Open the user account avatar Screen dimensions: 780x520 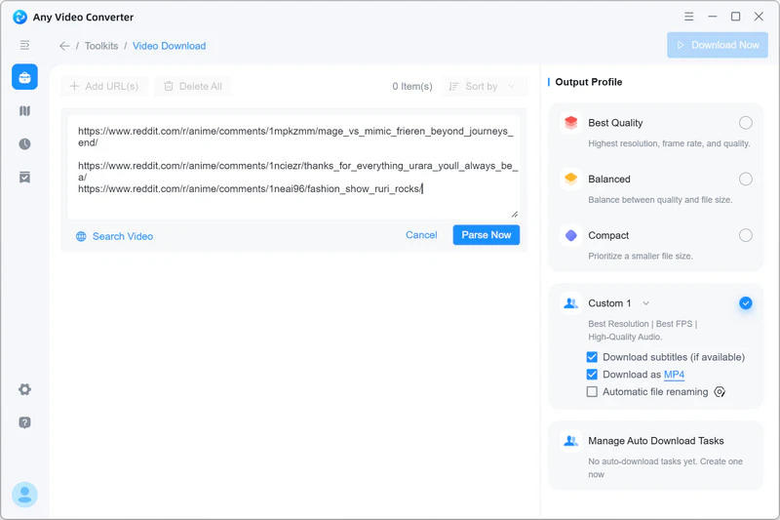25,495
